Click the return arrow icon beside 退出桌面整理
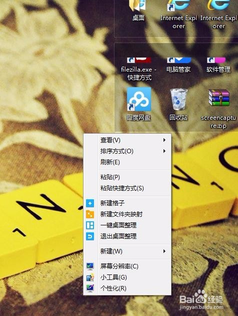The image size is (238, 316). pos(90,236)
